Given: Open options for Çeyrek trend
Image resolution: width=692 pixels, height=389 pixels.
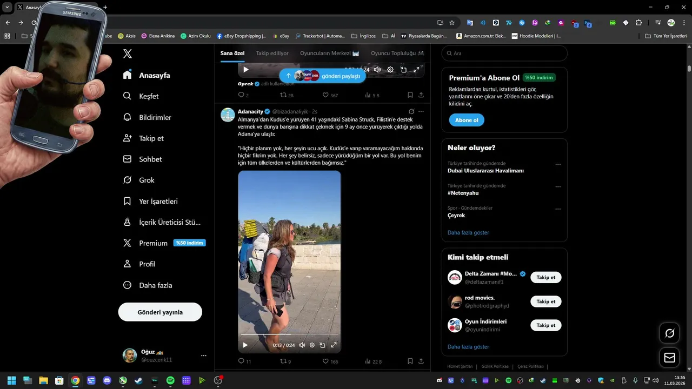Looking at the screenshot, I should click(558, 210).
